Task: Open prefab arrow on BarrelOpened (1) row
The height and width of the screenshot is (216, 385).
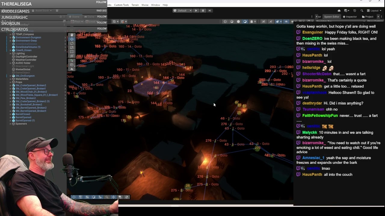Action: point(65,120)
